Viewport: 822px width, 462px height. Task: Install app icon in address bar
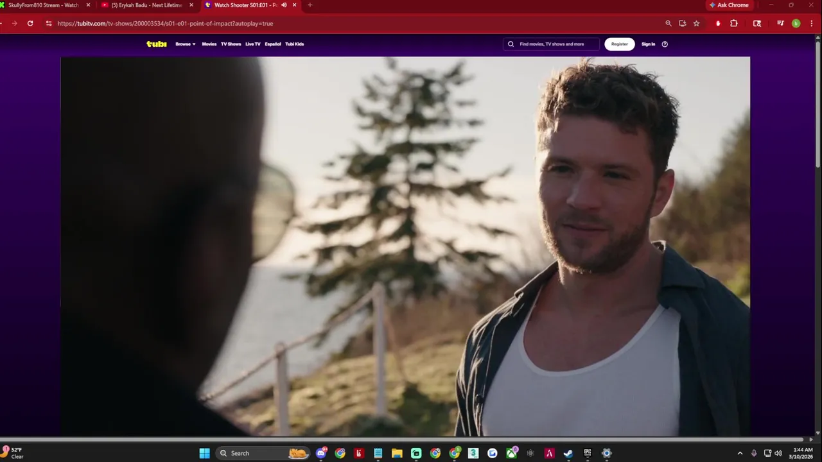tap(682, 24)
